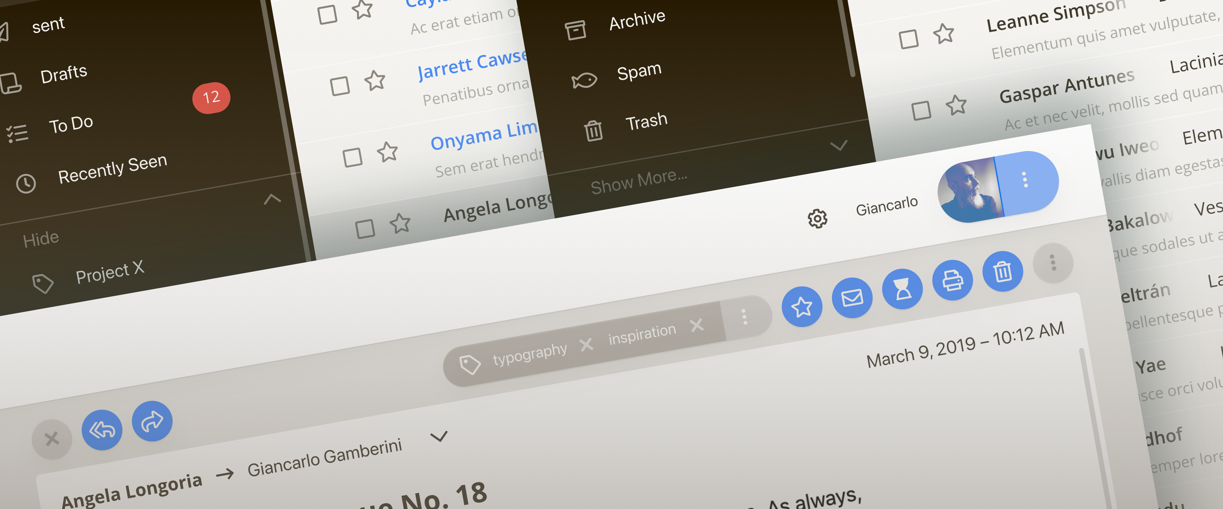Click the blue envelope mark-unread button

coord(852,298)
